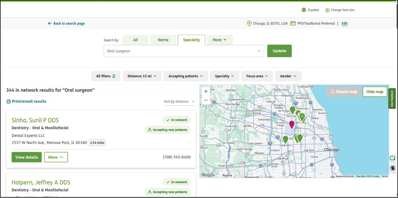Click the green map pin near Elmhurst

pos(286,139)
